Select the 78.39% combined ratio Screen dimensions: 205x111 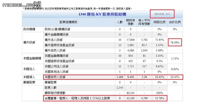(x=175, y=42)
